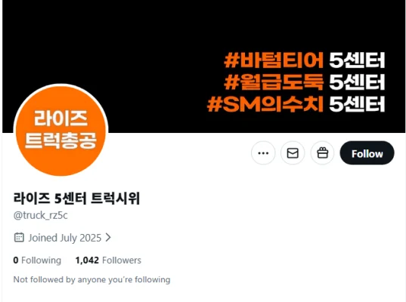Click the #월급도둑 hashtag in the banner

click(274, 82)
